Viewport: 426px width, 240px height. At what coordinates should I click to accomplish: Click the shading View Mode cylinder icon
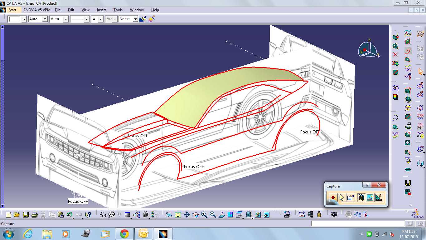tap(249, 215)
